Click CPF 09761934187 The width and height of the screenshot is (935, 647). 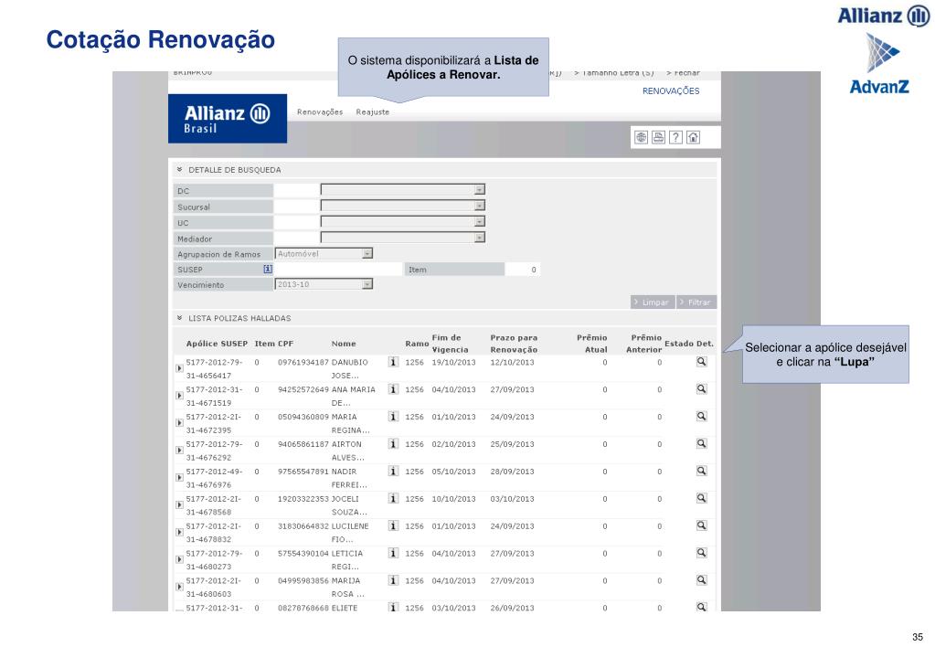click(303, 363)
